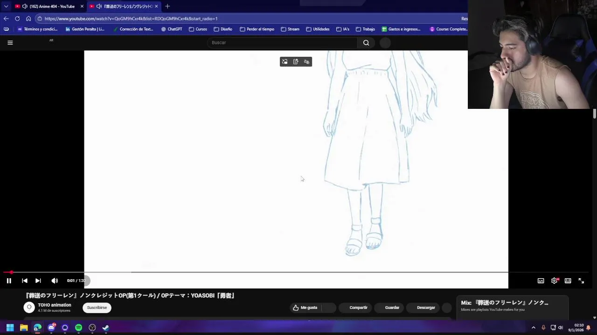
Task: Open more actions next to Descargar
Action: click(x=446, y=308)
